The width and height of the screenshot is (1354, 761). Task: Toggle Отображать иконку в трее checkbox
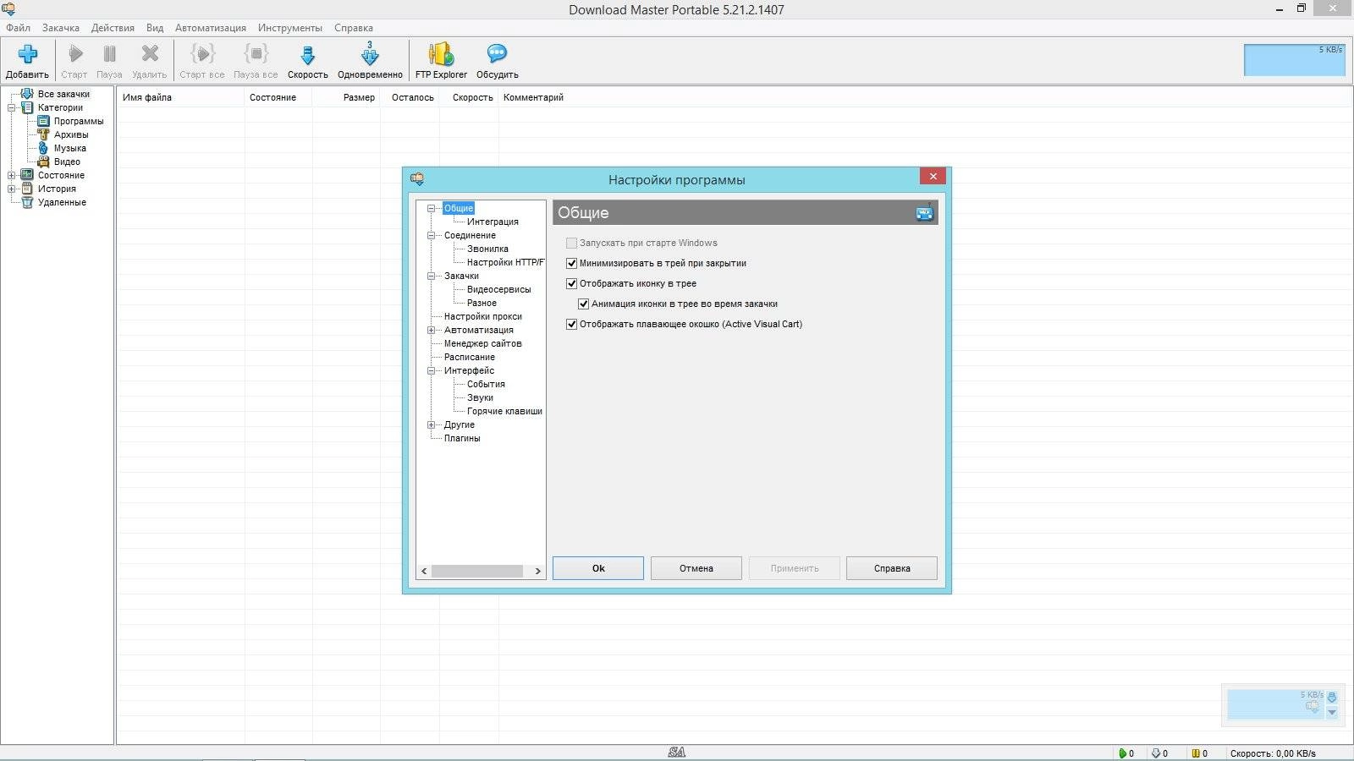pos(571,283)
